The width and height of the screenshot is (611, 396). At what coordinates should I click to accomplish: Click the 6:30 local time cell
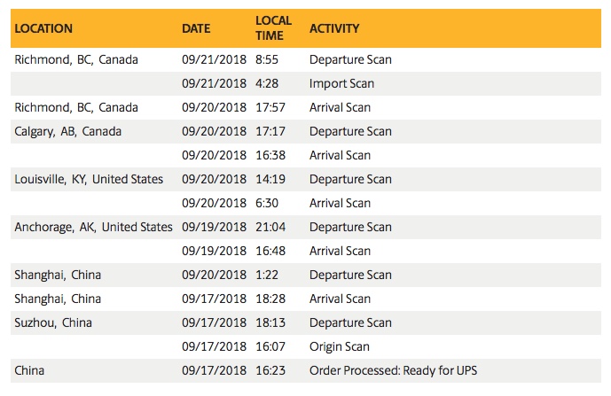(x=267, y=203)
